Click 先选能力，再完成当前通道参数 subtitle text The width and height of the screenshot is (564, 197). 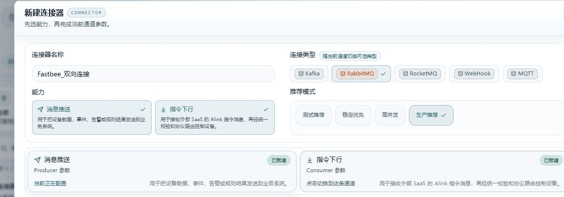point(67,25)
